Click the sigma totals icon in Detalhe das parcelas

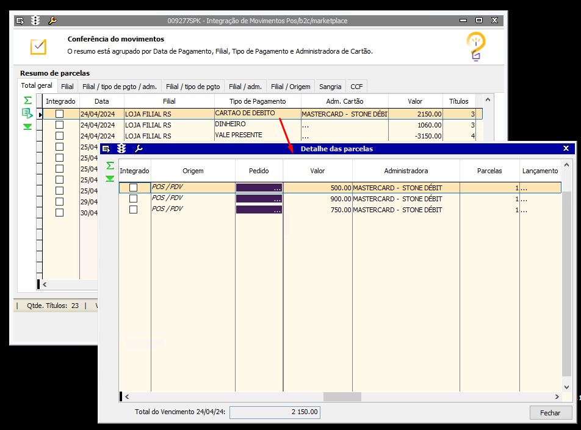click(x=110, y=165)
